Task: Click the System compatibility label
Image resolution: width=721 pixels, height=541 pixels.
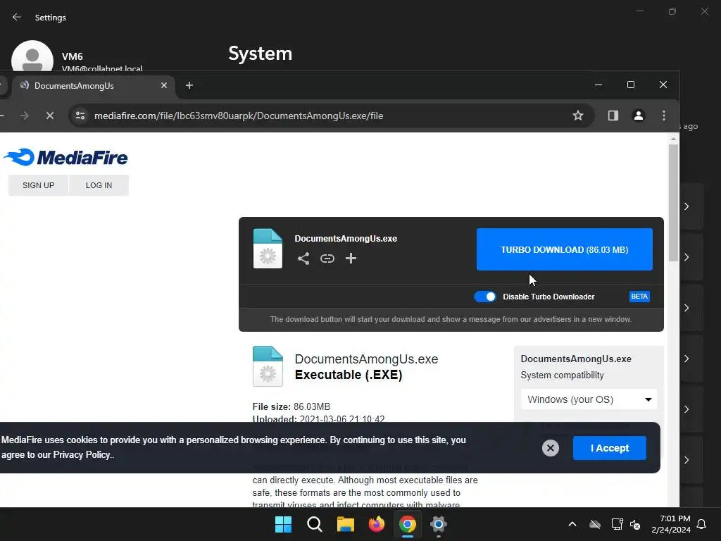Action: click(x=562, y=375)
